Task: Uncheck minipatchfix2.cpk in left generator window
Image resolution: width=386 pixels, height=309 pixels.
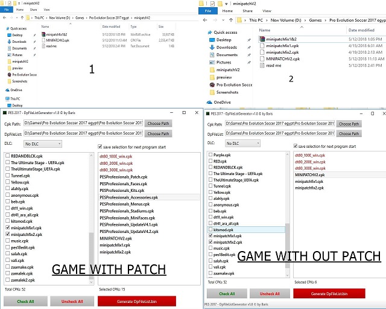Action: coord(8,234)
